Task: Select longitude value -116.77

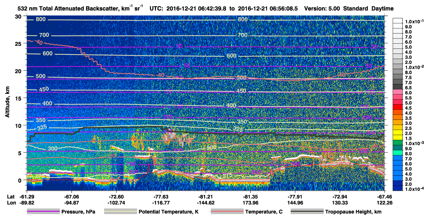Action: pos(161,203)
